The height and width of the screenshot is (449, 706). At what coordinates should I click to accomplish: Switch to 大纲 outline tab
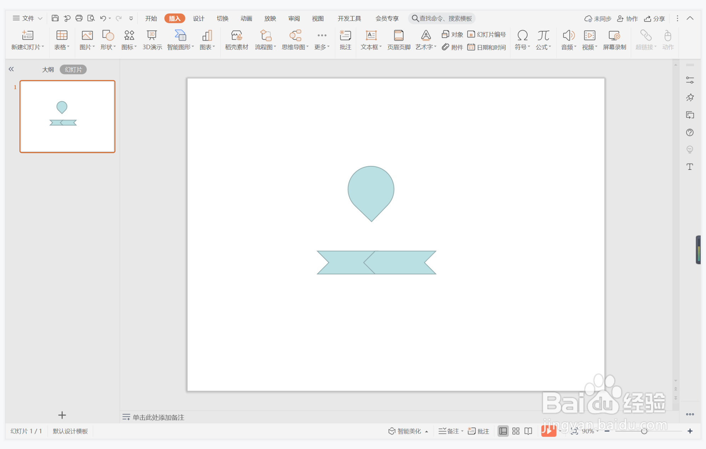(x=48, y=69)
